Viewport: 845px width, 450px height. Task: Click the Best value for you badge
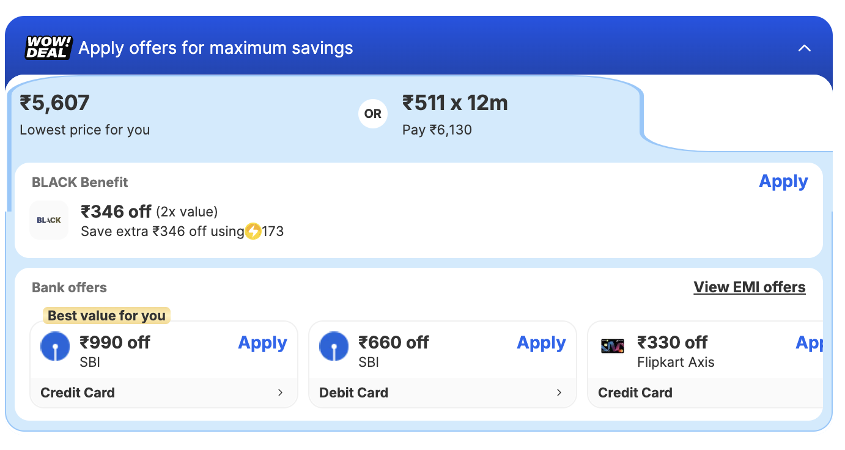(x=106, y=315)
